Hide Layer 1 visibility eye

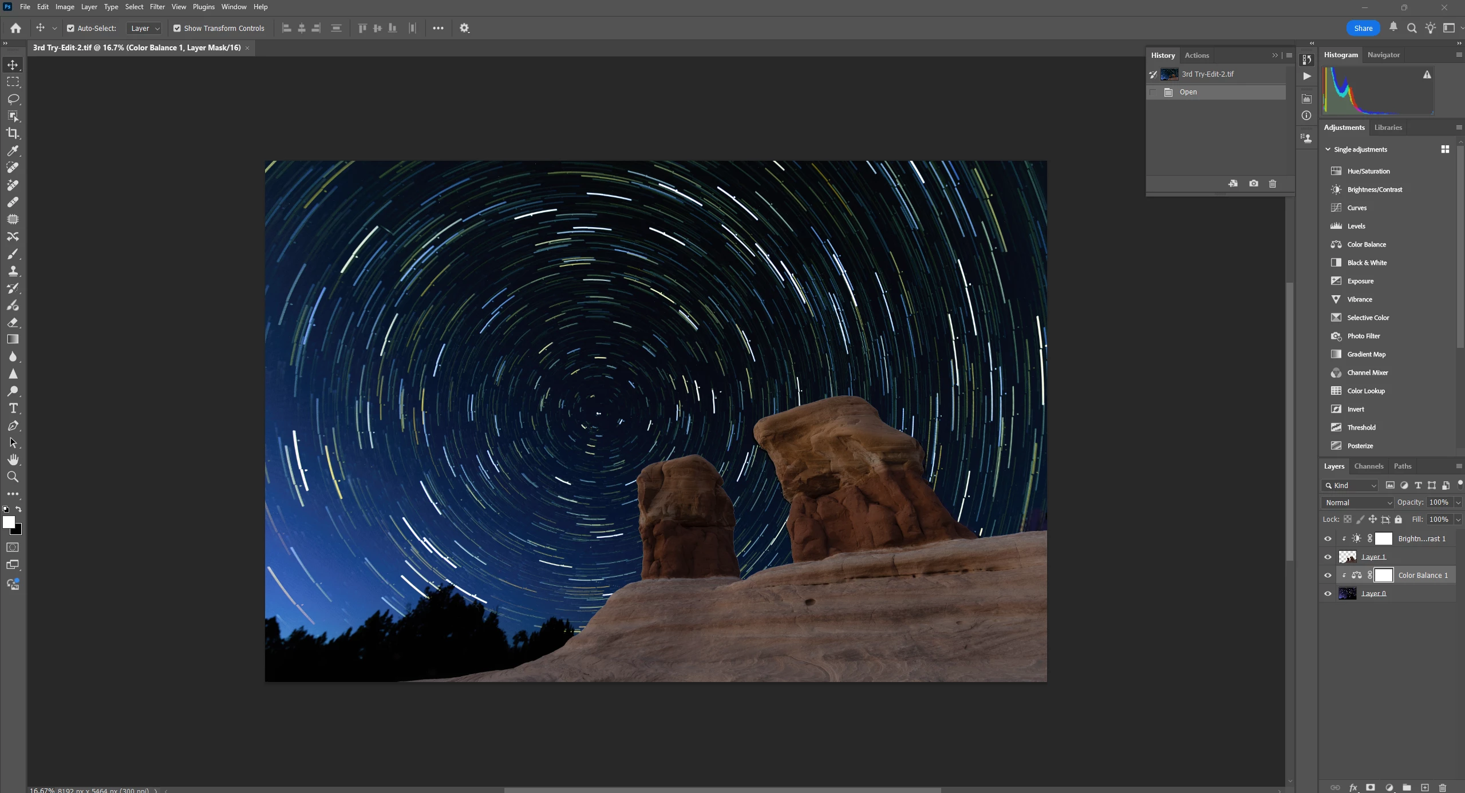coord(1328,557)
